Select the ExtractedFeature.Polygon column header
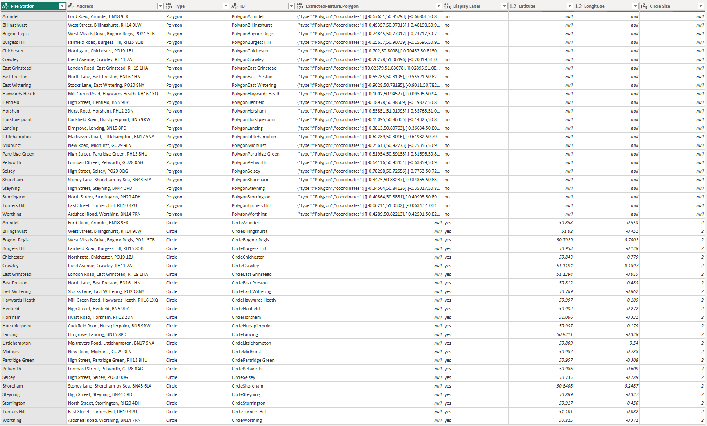Viewport: 707px width, 426px height. [x=368, y=6]
